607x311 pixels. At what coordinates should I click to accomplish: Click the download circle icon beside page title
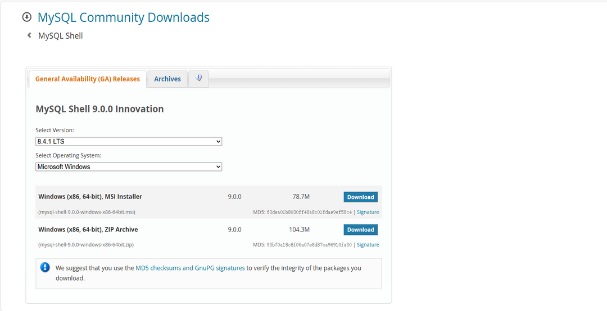26,17
